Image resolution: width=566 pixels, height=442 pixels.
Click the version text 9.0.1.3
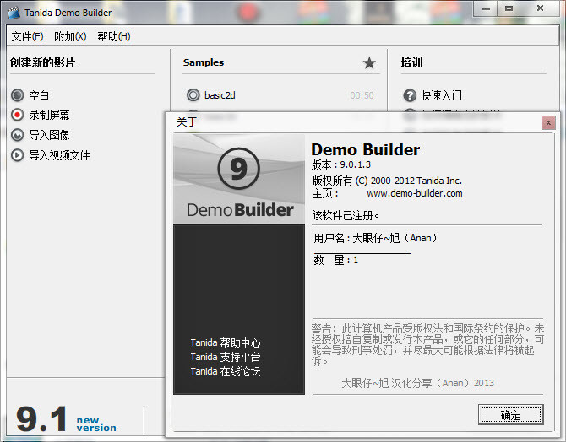click(x=355, y=164)
